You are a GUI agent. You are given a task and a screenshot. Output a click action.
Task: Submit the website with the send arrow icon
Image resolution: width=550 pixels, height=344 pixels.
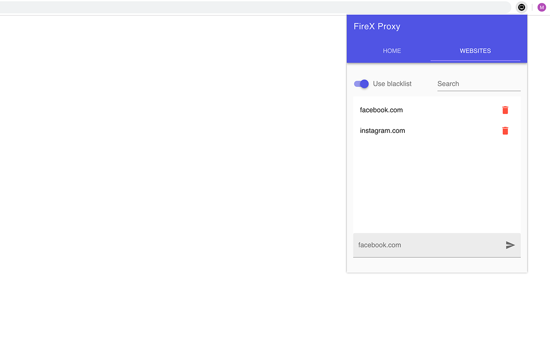[510, 245]
